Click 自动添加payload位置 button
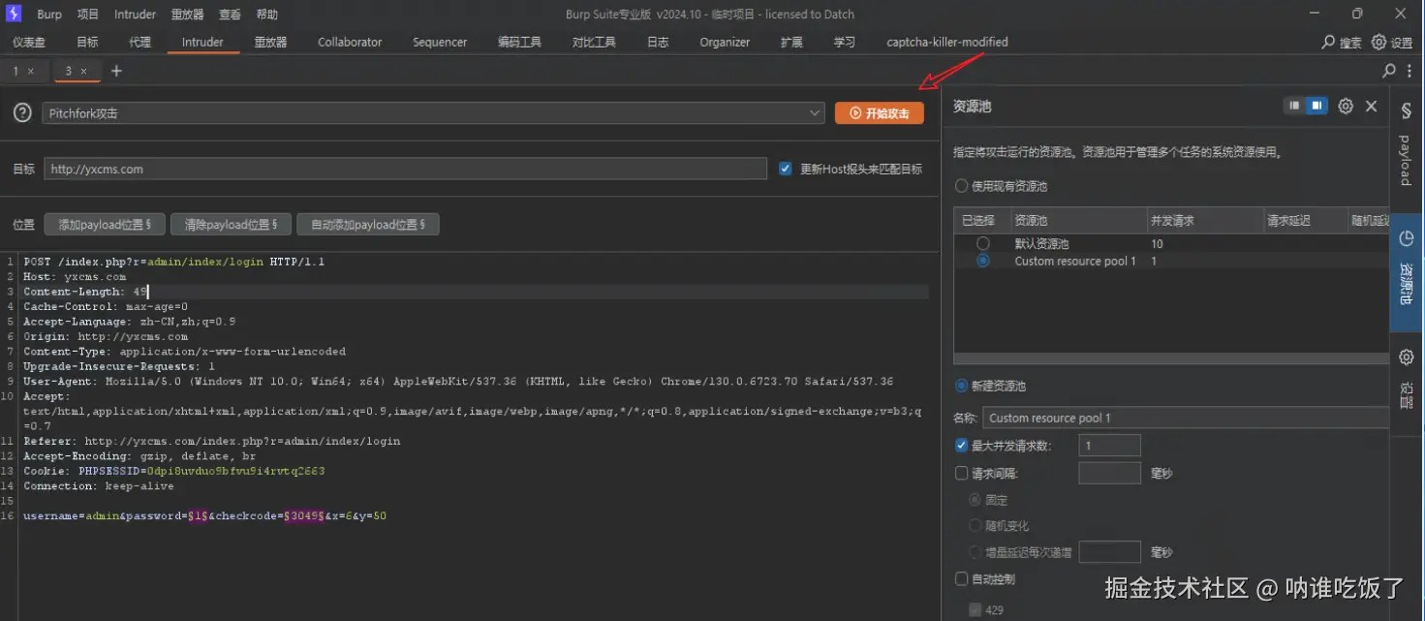Viewport: 1425px width, 621px height. click(x=368, y=225)
